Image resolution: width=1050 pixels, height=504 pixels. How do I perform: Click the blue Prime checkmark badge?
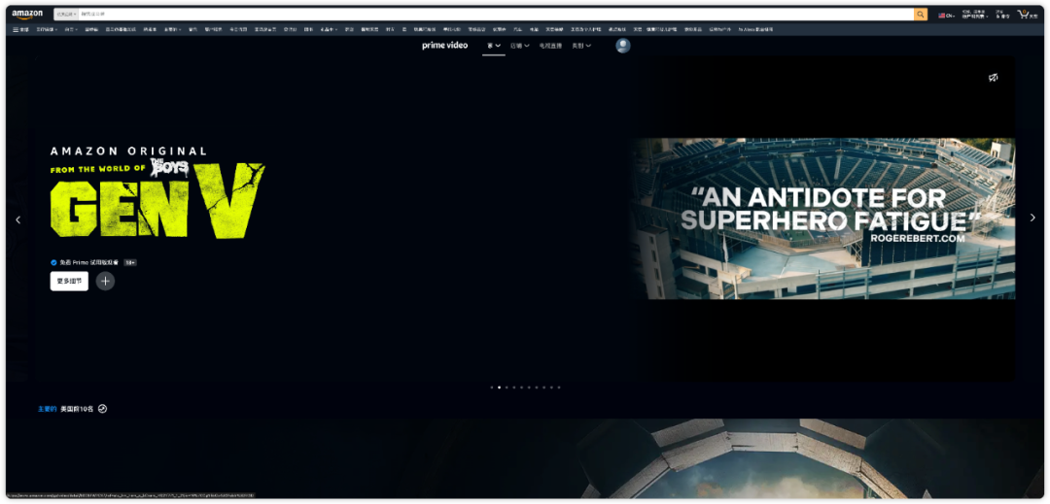(x=53, y=263)
